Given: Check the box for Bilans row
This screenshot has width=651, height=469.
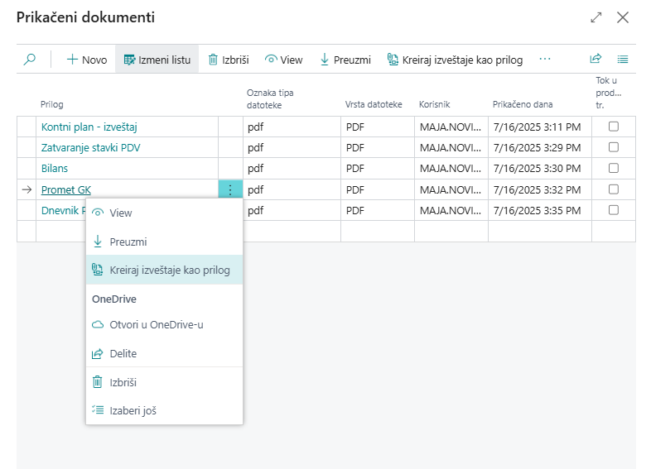Looking at the screenshot, I should pos(614,168).
